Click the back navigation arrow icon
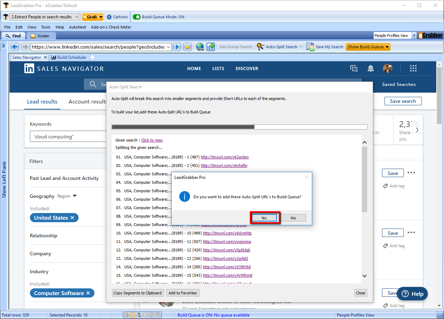444x319 pixels. pos(15,47)
